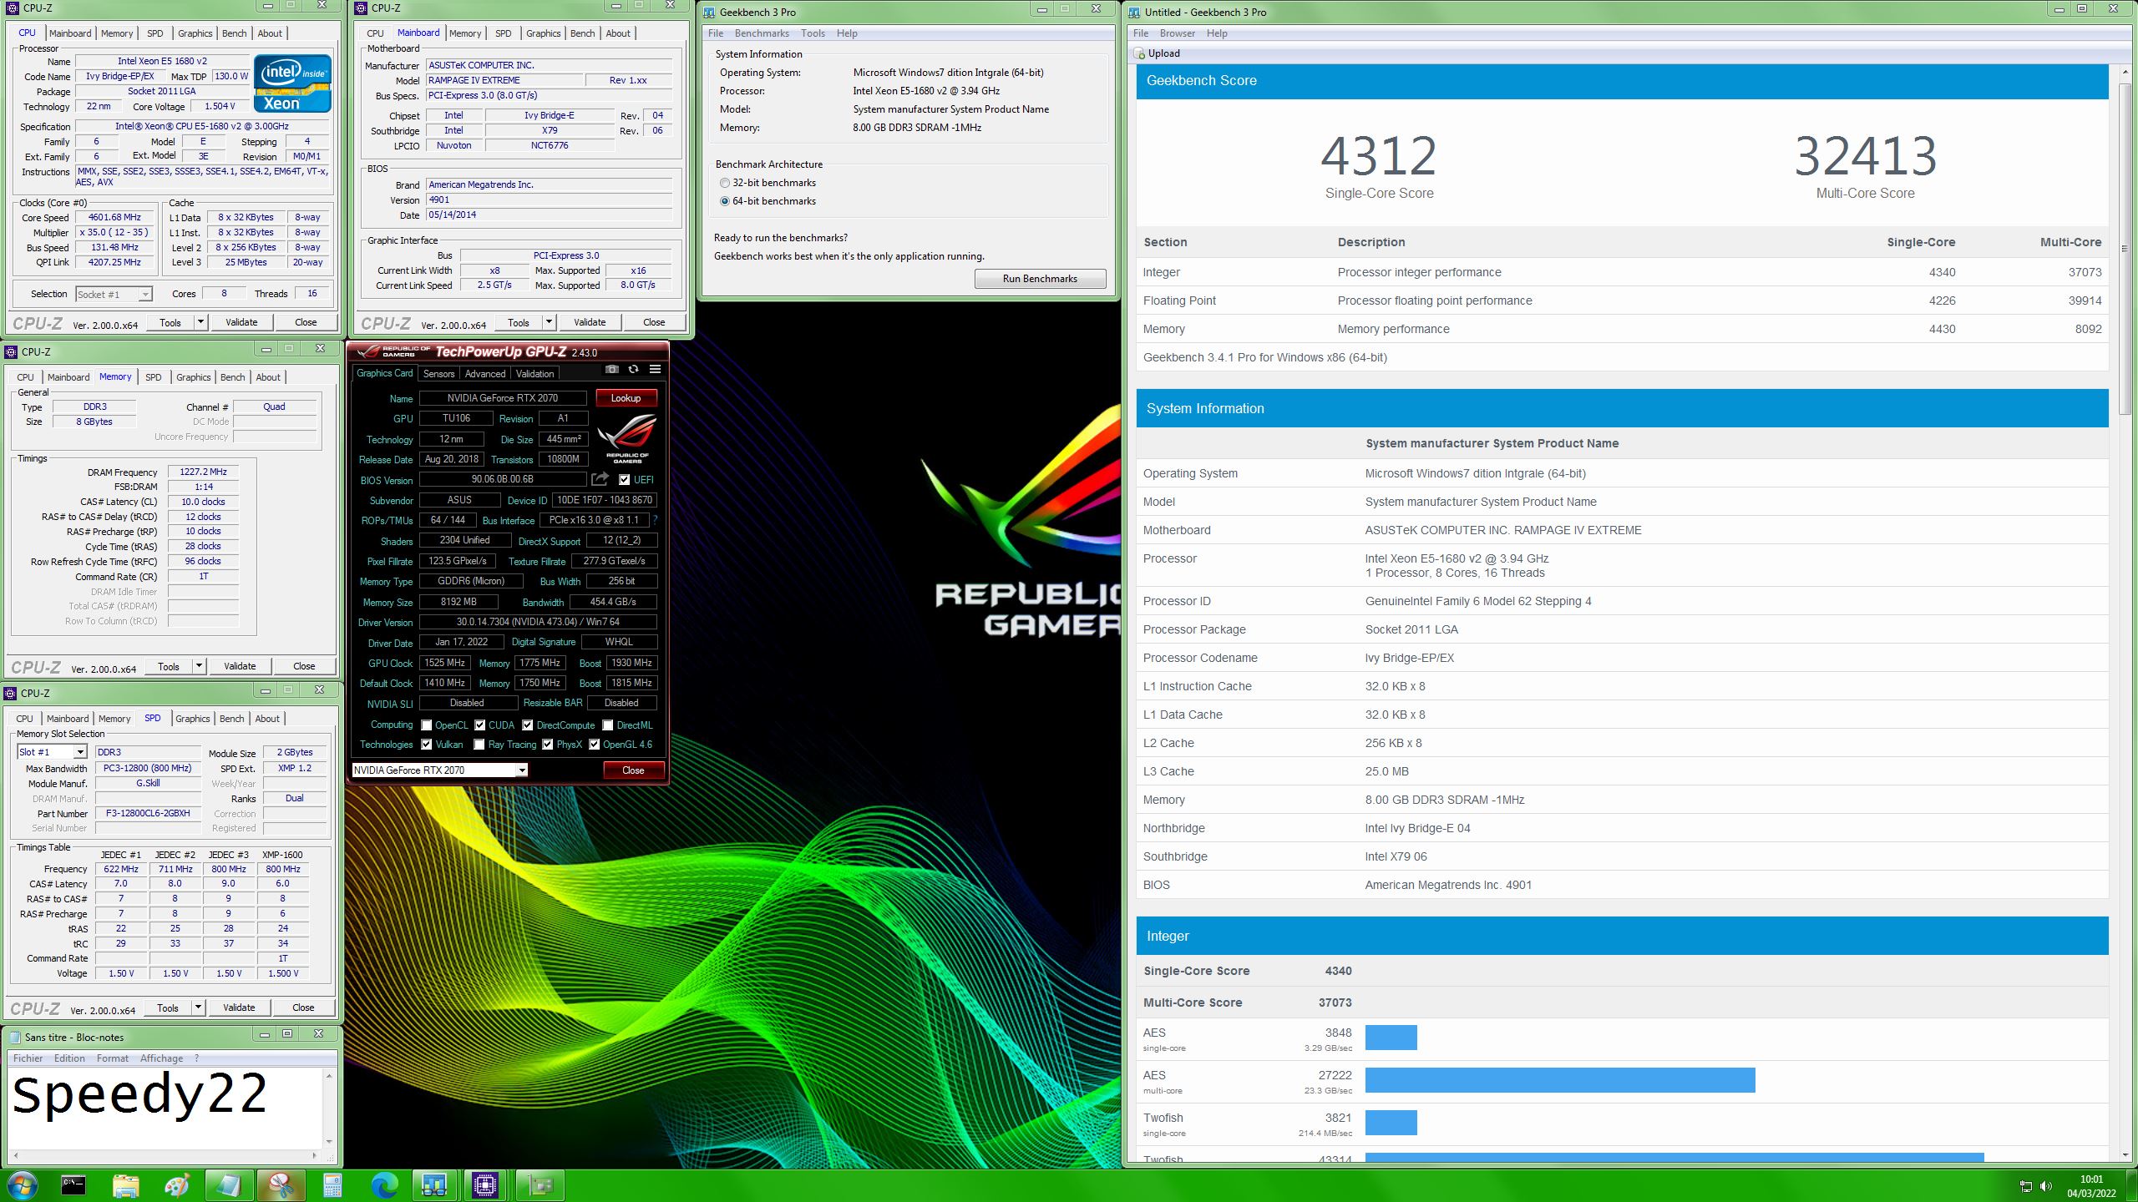This screenshot has height=1202, width=2138.
Task: Switch to Advanced tab in GPU-Z
Action: tap(484, 373)
